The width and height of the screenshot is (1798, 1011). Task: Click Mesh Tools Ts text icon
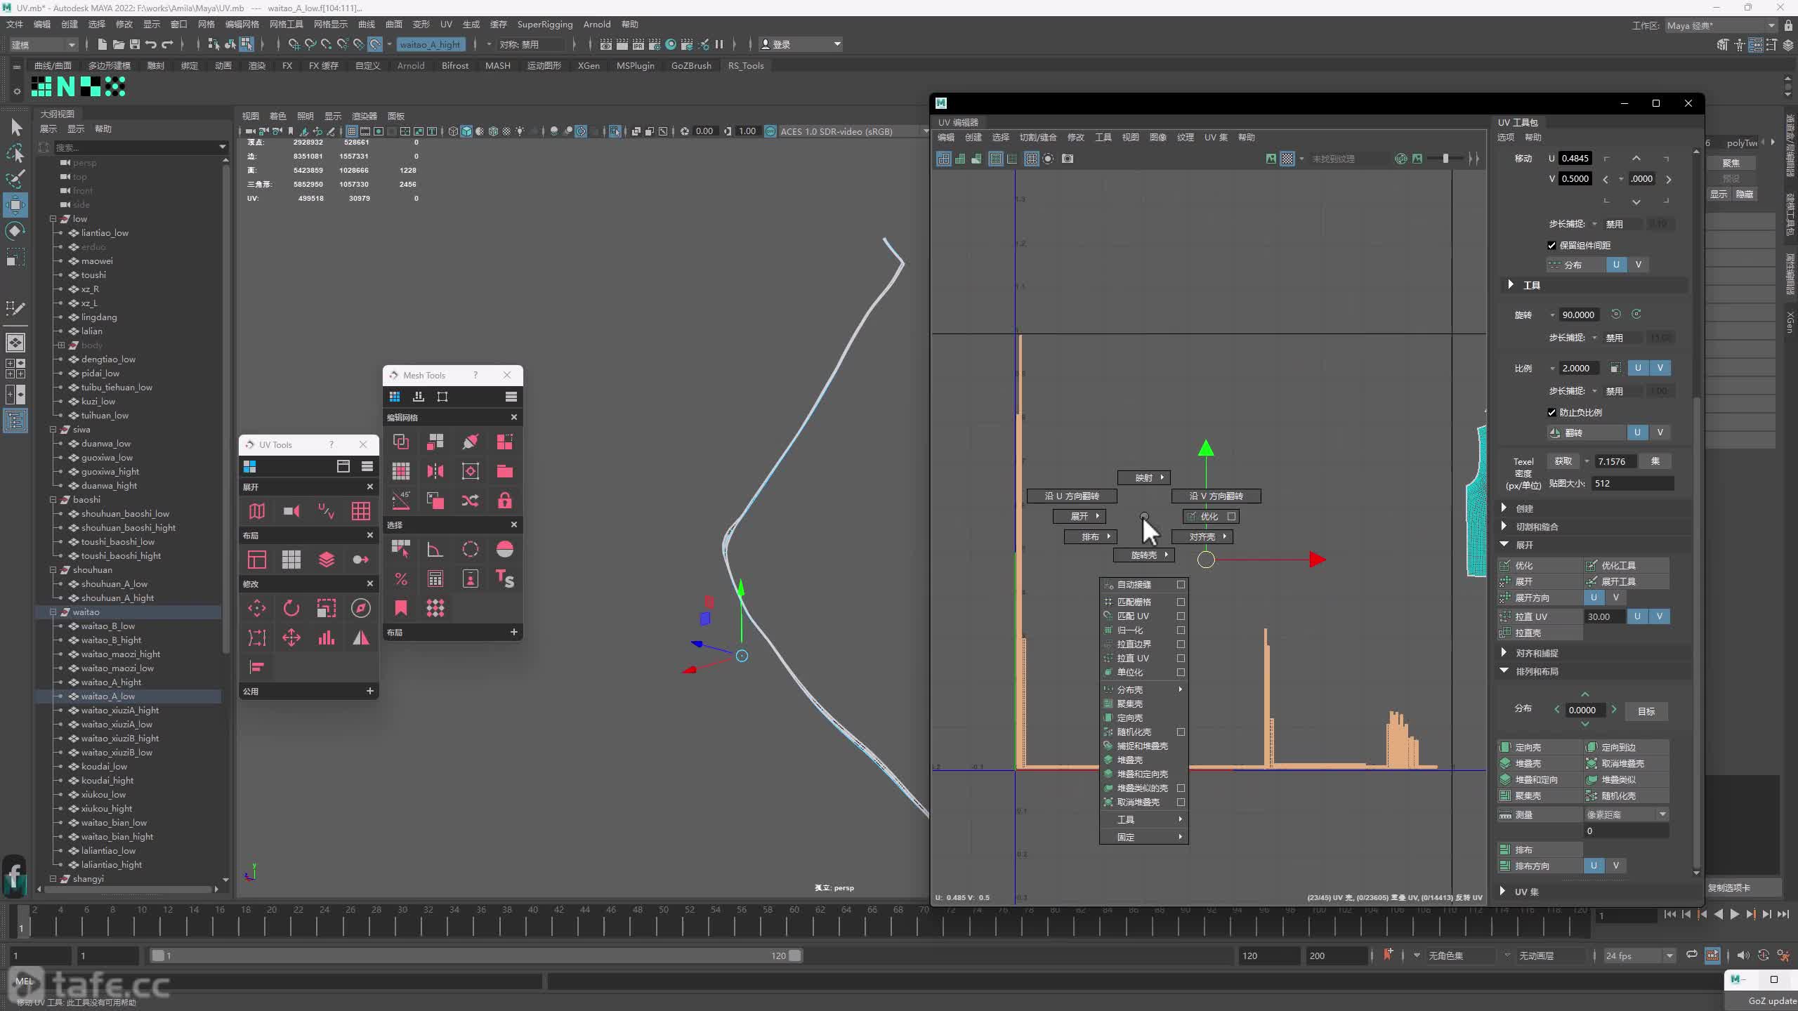(505, 579)
